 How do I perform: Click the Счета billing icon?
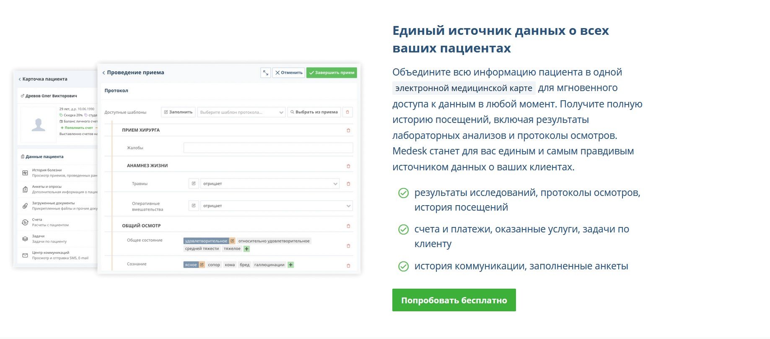[x=25, y=222]
